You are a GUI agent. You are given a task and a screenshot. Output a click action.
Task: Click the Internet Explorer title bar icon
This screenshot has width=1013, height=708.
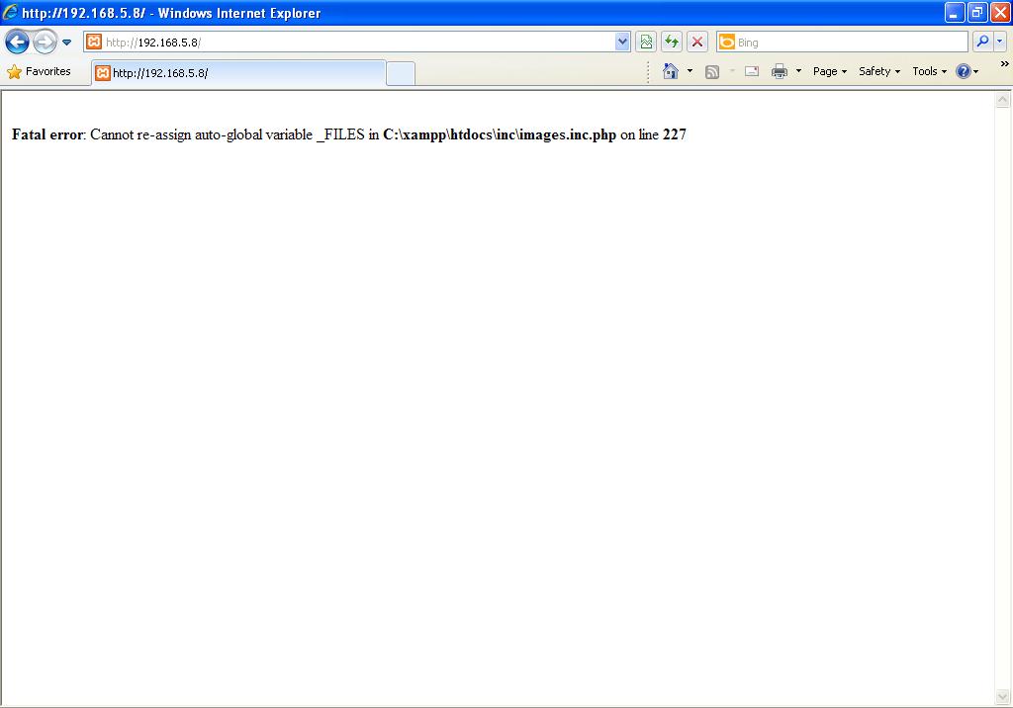[10, 12]
